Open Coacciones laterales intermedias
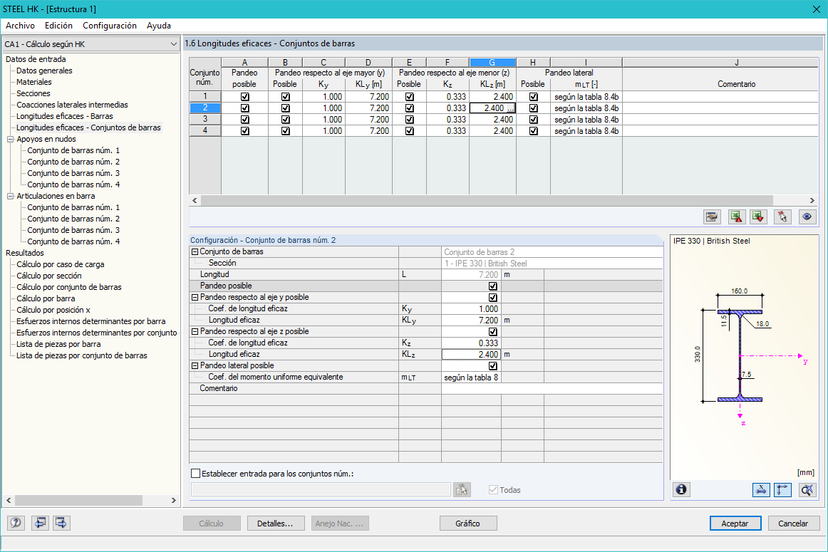 [x=72, y=105]
